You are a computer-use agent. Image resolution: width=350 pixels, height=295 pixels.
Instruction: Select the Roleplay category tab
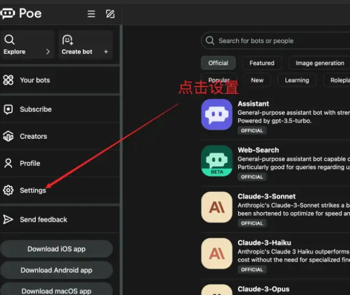tap(337, 80)
